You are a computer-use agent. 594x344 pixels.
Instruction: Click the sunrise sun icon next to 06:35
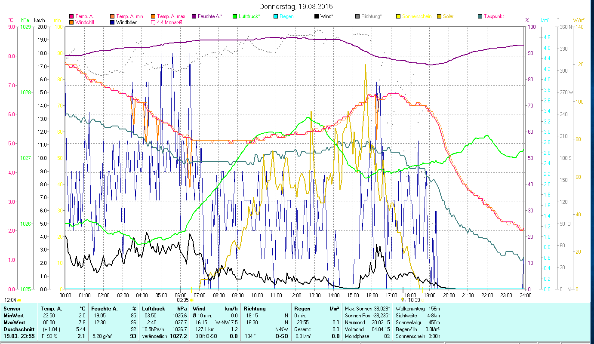point(191,300)
